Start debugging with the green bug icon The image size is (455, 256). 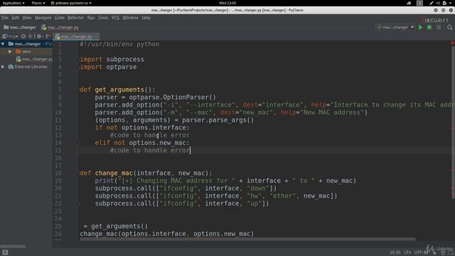pyautogui.click(x=429, y=27)
